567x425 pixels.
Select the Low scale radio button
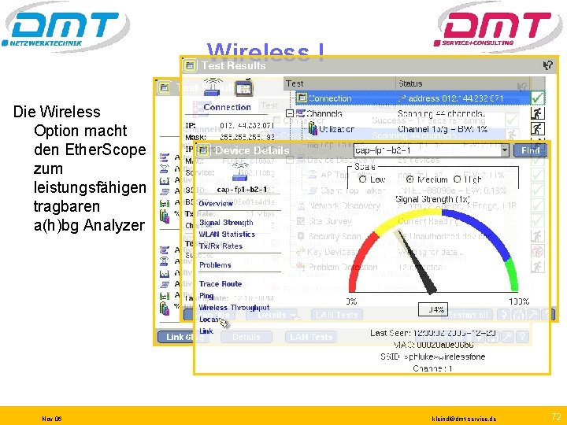point(362,179)
